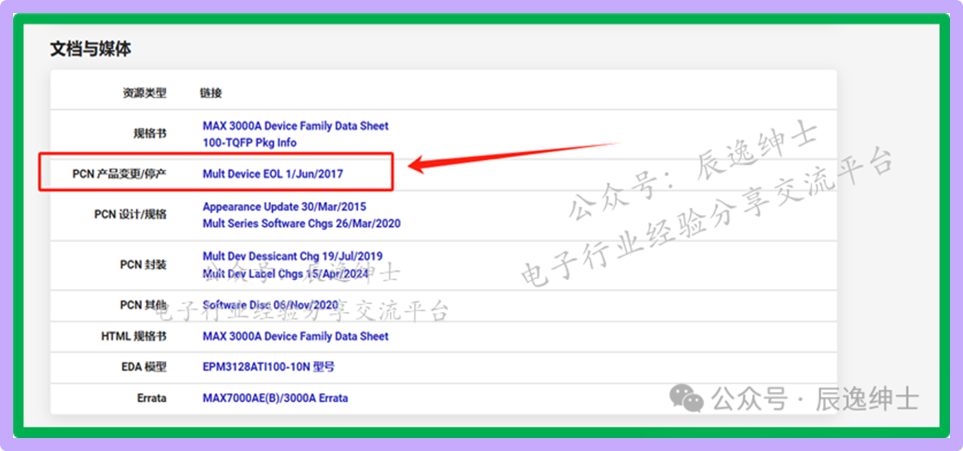Viewport: 963px width, 451px height.
Task: Select the EDA 模型 row label
Action: click(x=144, y=367)
